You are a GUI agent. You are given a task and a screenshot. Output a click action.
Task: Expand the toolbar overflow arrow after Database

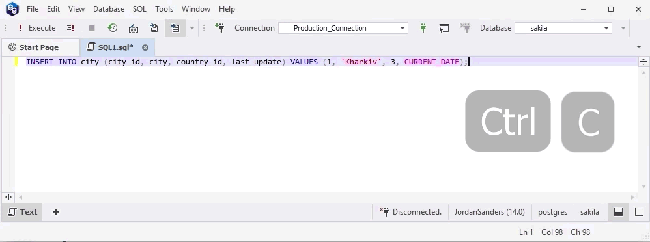623,28
